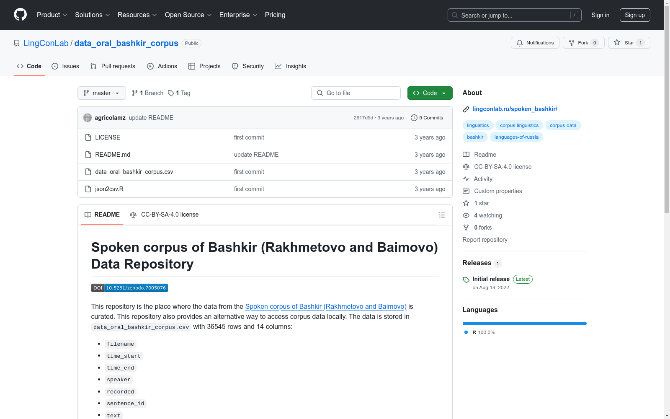Image resolution: width=670 pixels, height=419 pixels.
Task: Click the book icon beside Readme
Action: point(466,155)
